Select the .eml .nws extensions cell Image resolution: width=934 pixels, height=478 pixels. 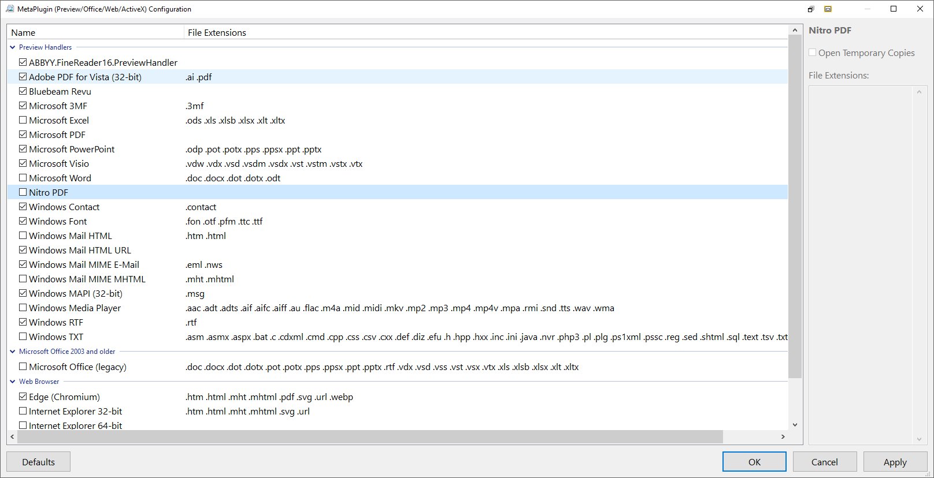coord(204,264)
